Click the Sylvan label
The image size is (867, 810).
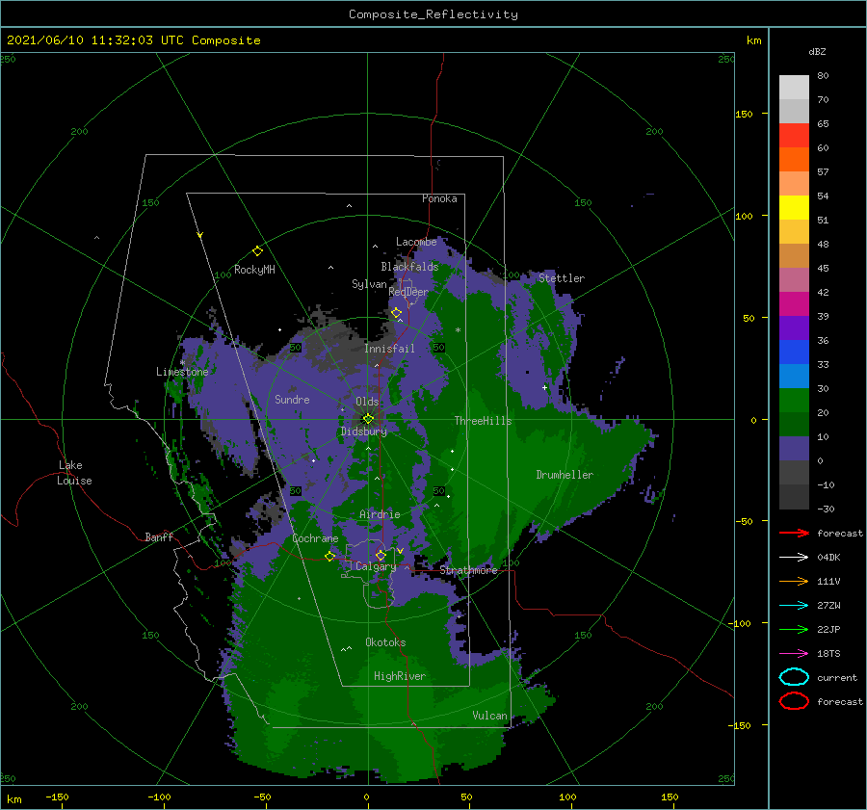point(369,284)
